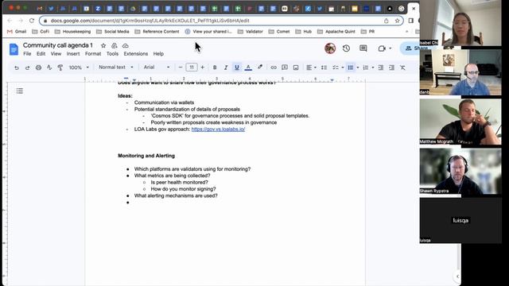Open the text color picker
This screenshot has height=286, width=509.
tap(248, 68)
